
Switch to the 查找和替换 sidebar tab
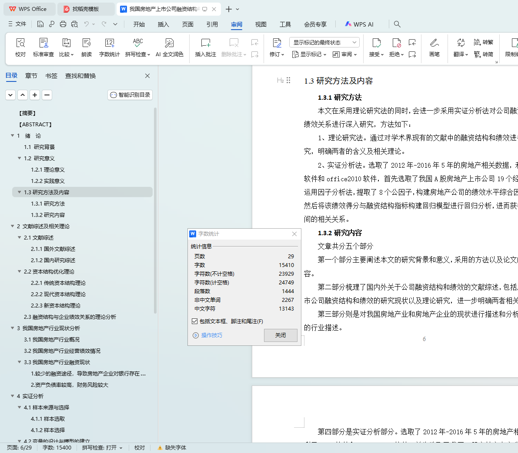tap(80, 76)
